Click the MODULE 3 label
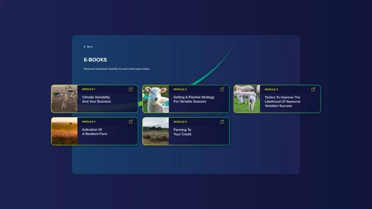 271,89
